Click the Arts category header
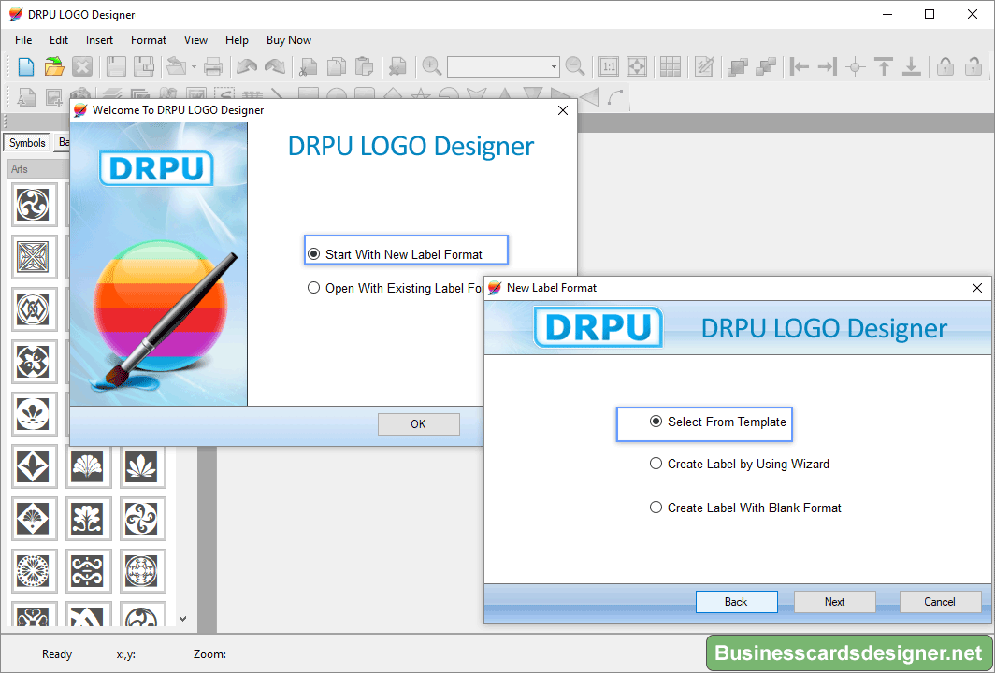The height and width of the screenshot is (673, 995). [39, 169]
